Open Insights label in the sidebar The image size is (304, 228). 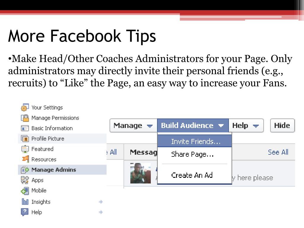click(x=41, y=202)
